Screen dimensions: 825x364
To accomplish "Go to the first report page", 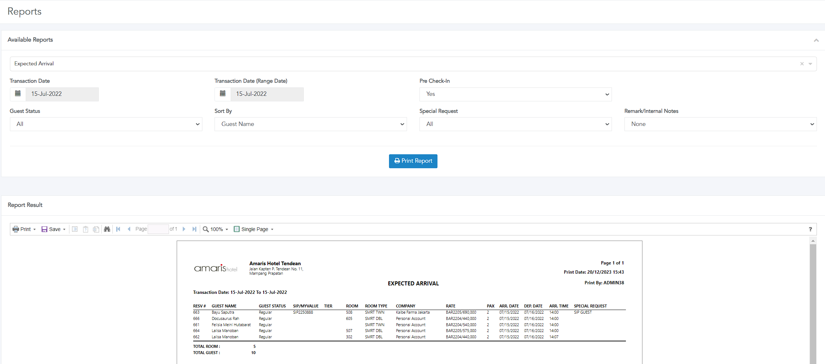I will [118, 229].
